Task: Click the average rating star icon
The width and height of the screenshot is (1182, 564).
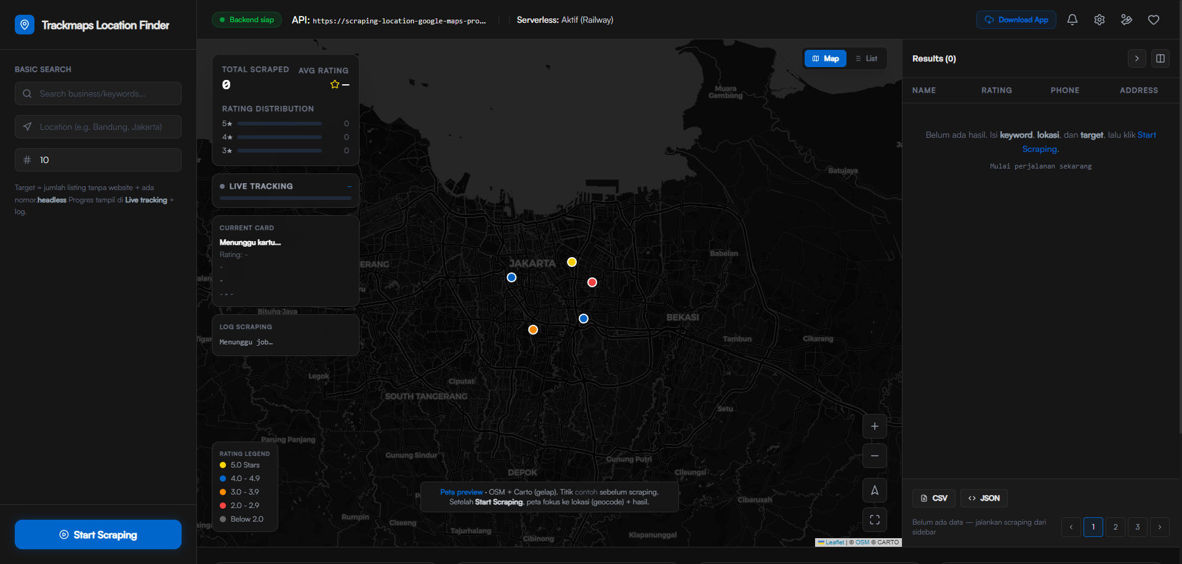Action: [x=335, y=84]
